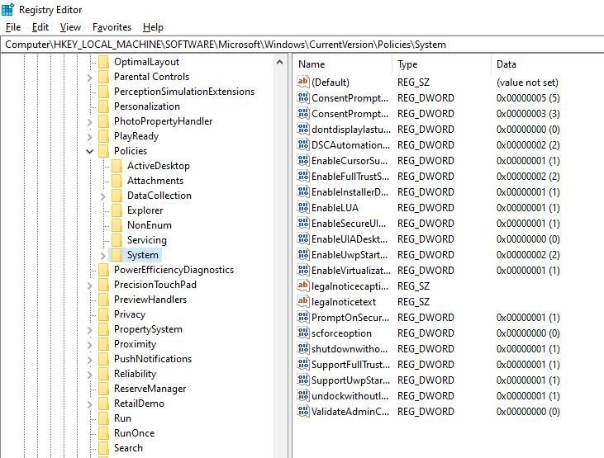The image size is (604, 458).
Task: Select the ReserveManager key
Action: (x=150, y=389)
